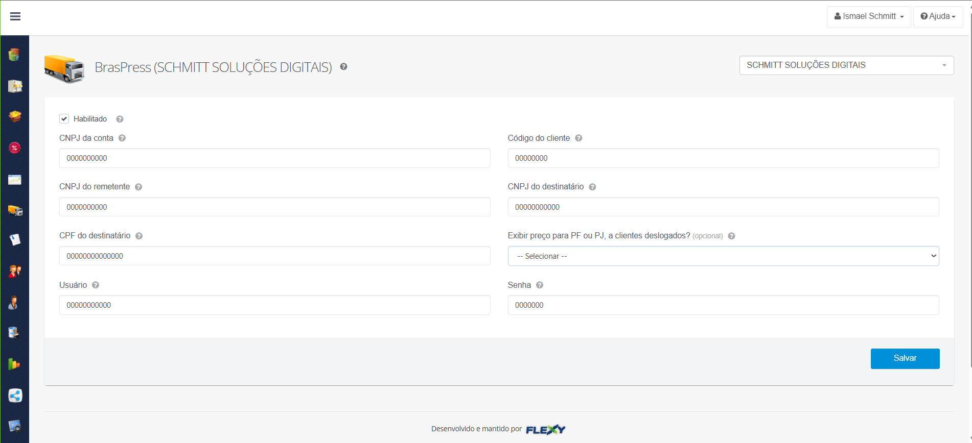
Task: Open the Ajuda help menu
Action: 938,16
